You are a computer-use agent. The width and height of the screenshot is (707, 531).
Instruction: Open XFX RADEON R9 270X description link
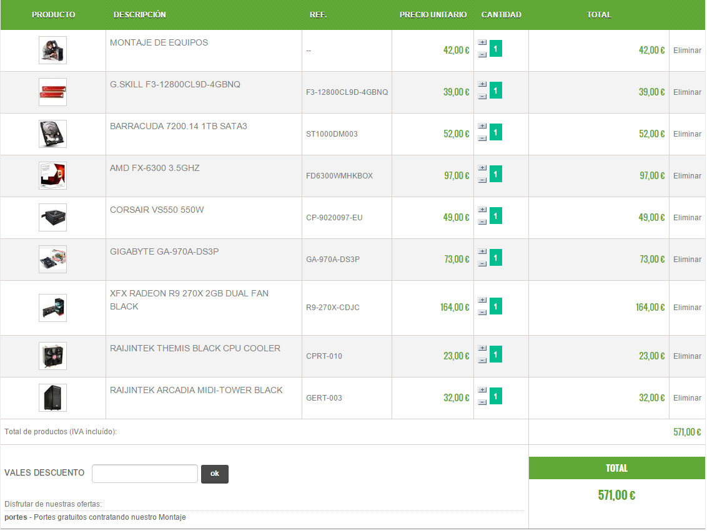pos(189,300)
